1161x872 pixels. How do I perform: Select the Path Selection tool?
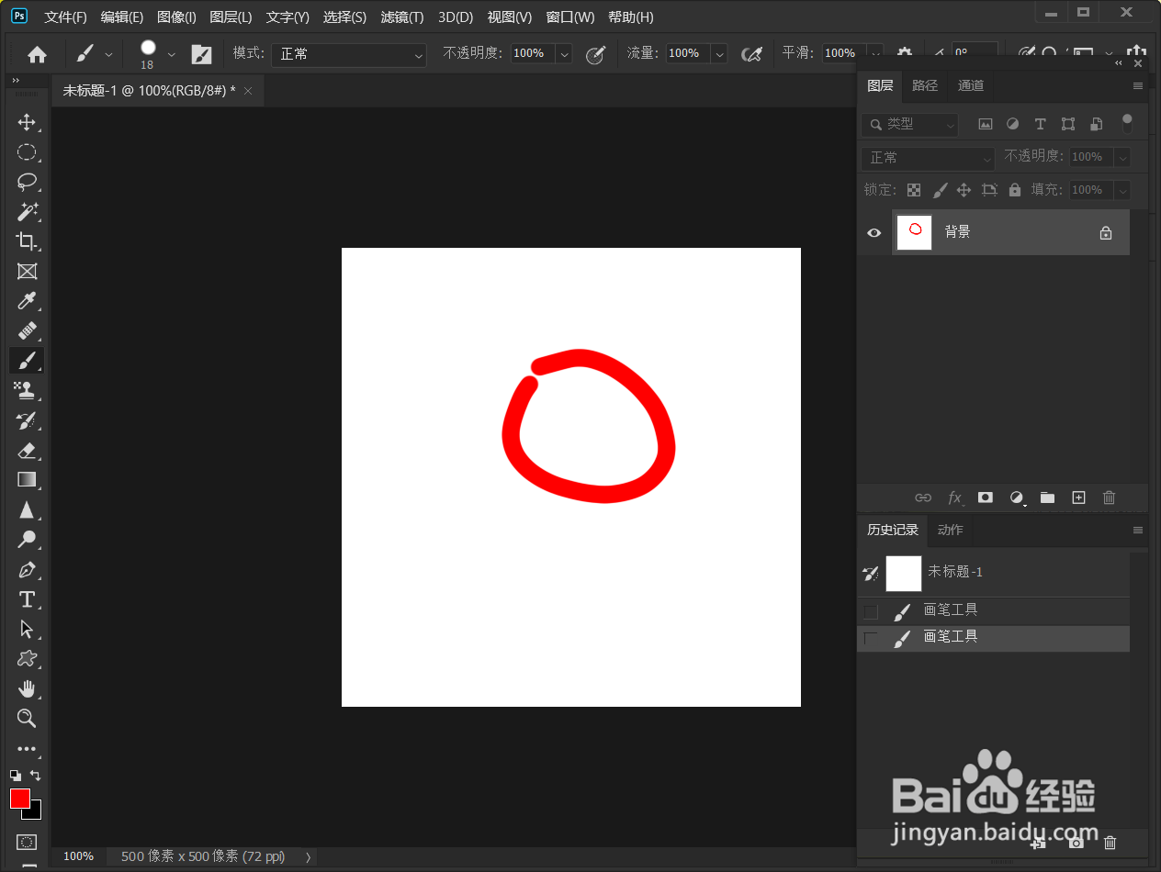pyautogui.click(x=27, y=629)
